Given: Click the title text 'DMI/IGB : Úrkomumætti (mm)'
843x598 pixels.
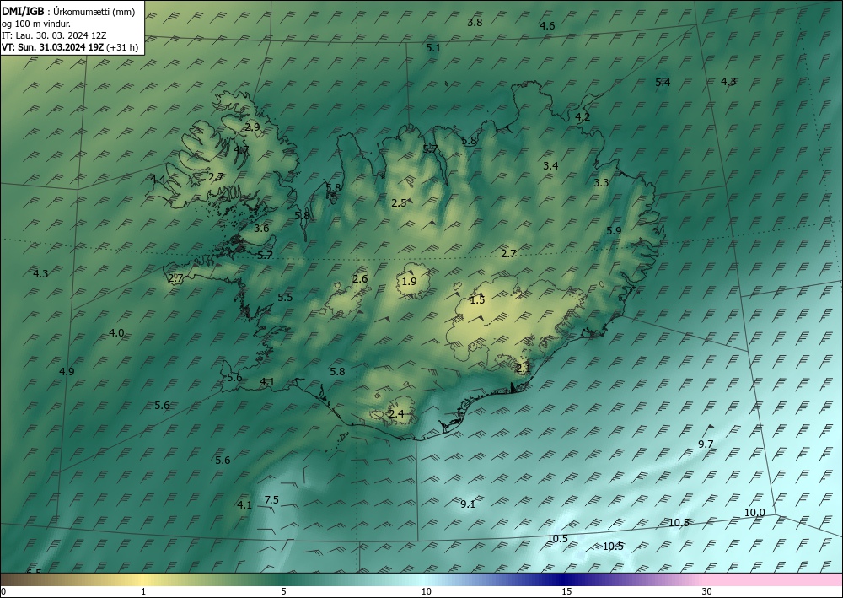Looking at the screenshot, I should 69,12.
